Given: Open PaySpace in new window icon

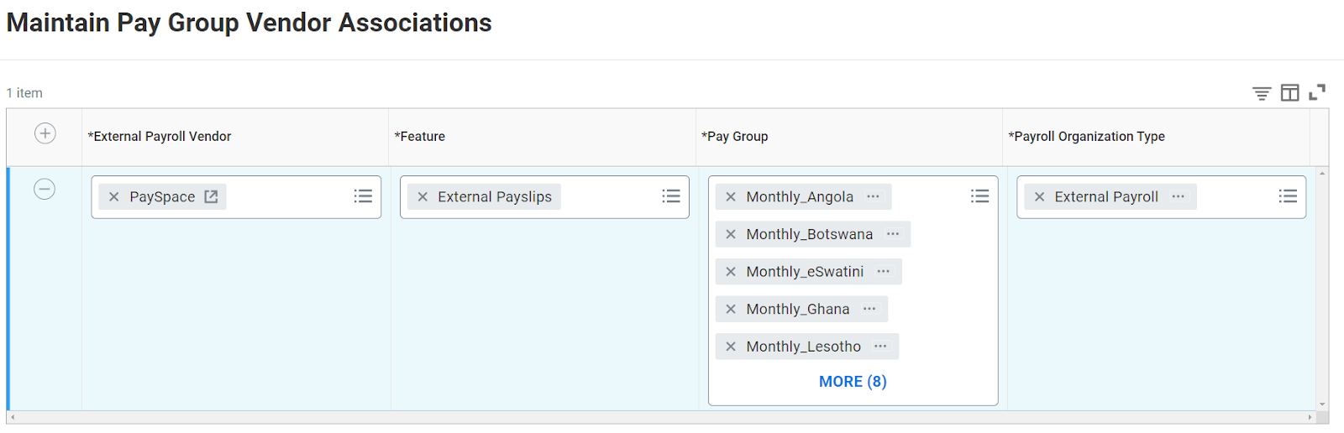Looking at the screenshot, I should coord(211,196).
